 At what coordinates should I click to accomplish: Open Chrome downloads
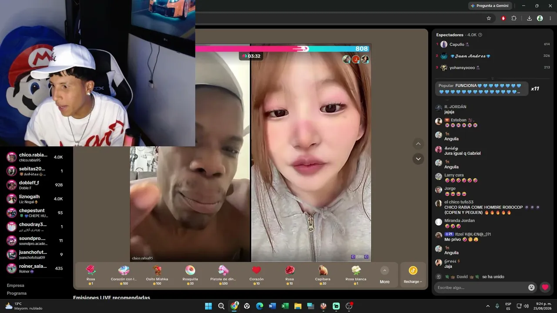pyautogui.click(x=529, y=18)
